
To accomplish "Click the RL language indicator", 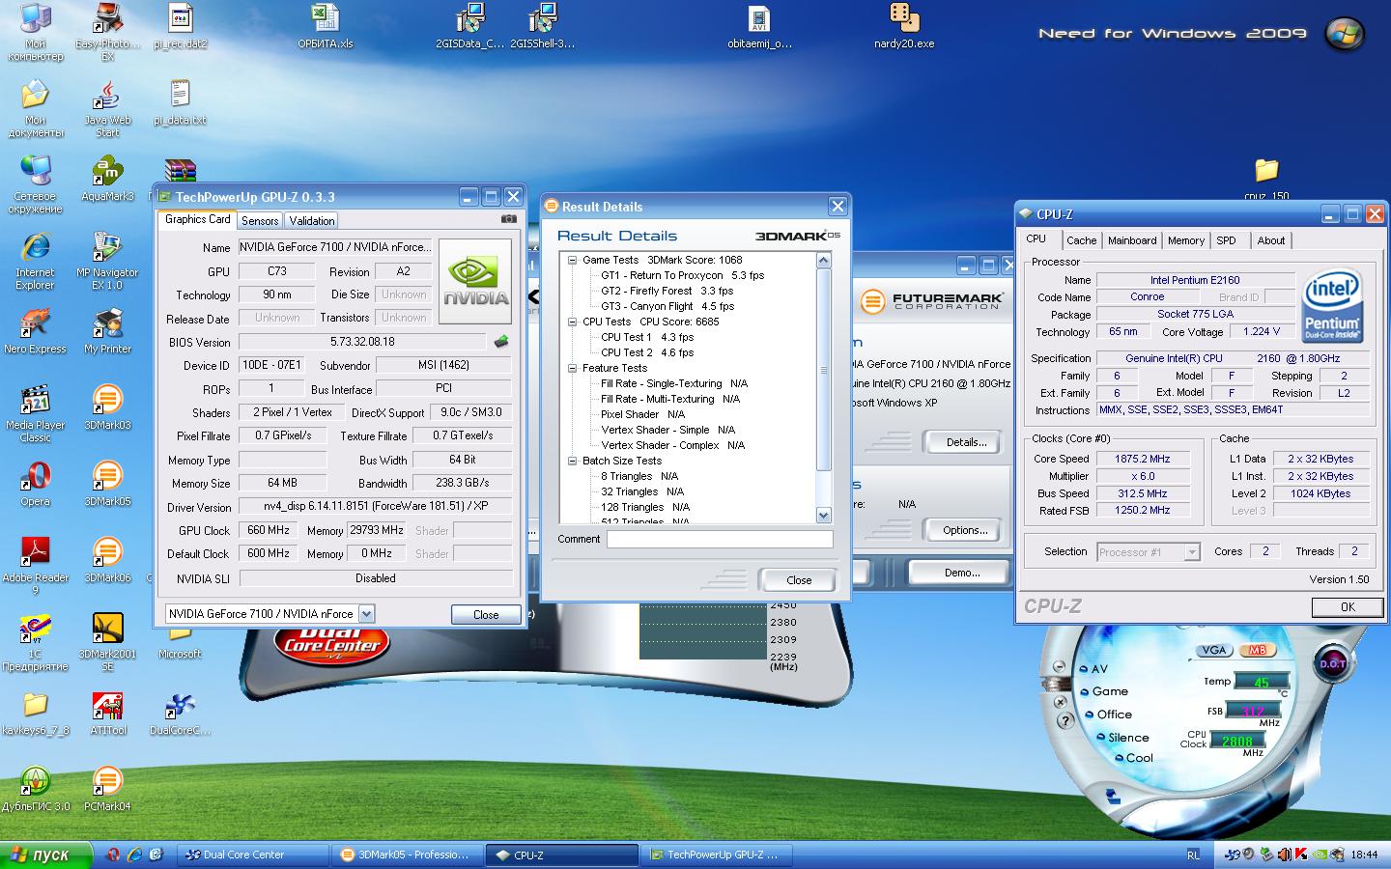I will click(1193, 855).
